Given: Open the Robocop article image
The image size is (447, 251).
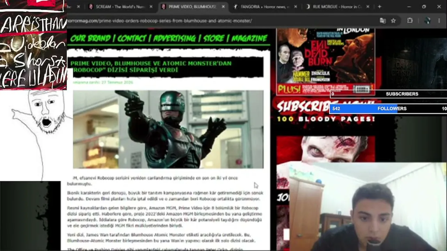Looking at the screenshot, I should [x=168, y=129].
